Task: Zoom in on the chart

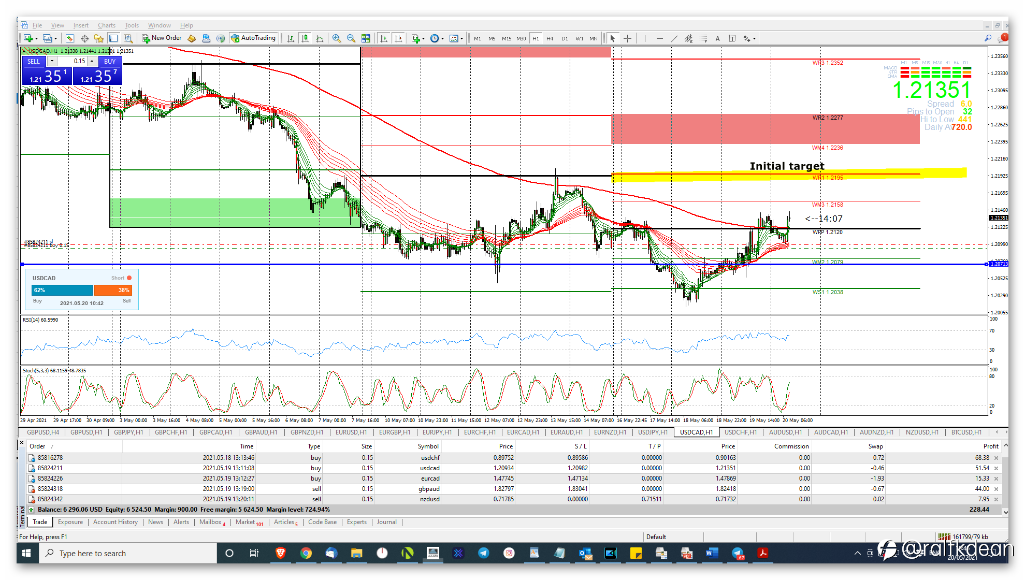Action: [x=337, y=38]
